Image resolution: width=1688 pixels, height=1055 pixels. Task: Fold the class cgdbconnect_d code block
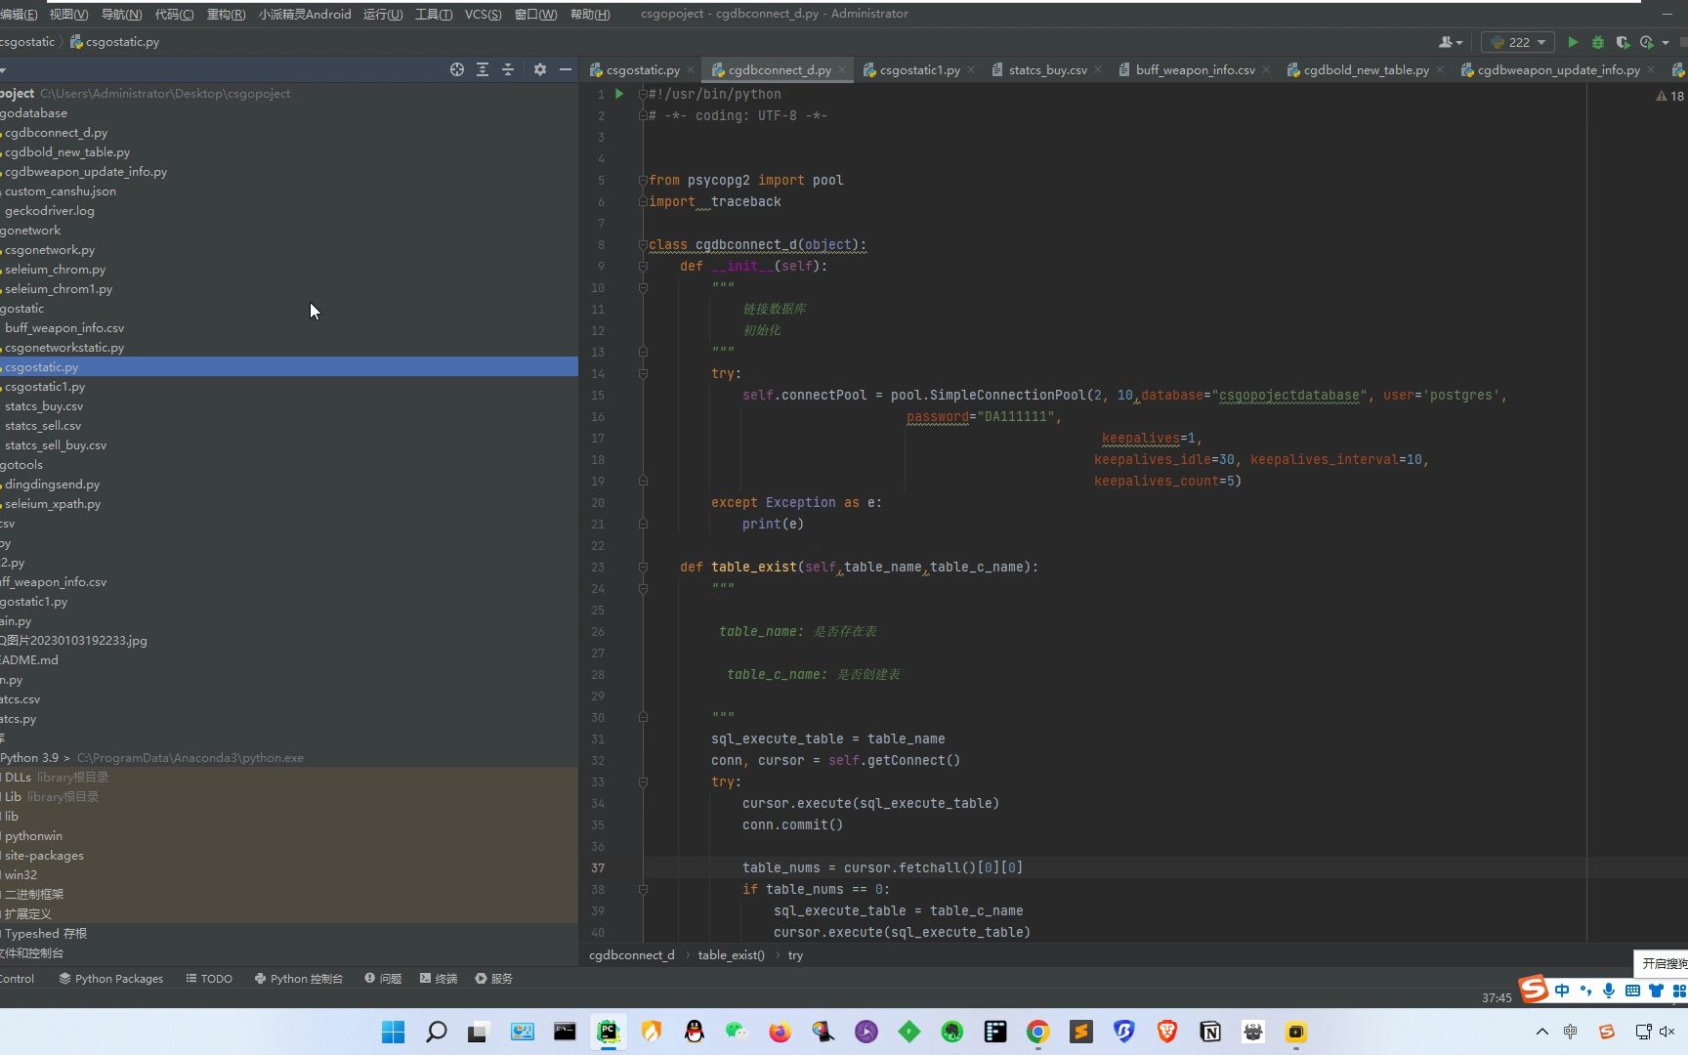(x=643, y=245)
